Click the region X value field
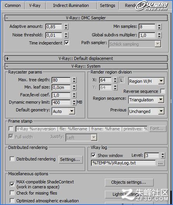The image size is (173, 205). 105,80
